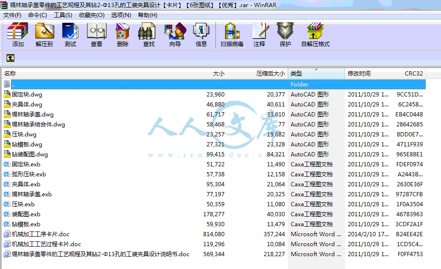The width and height of the screenshot is (441, 269).
Task: Click Caxa icon of 弧形压块.exb
Action: pyautogui.click(x=7, y=174)
